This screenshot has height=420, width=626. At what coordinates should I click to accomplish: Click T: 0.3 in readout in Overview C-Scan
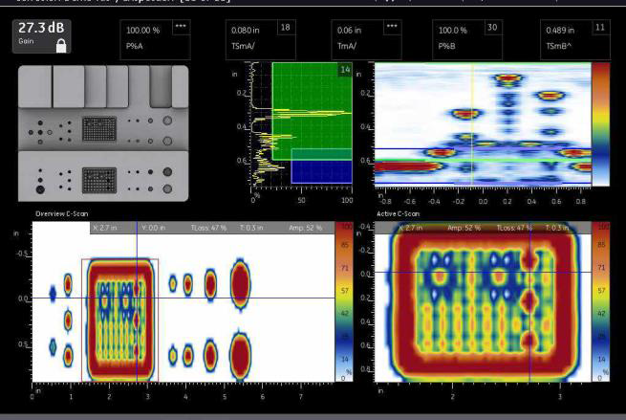(x=251, y=228)
